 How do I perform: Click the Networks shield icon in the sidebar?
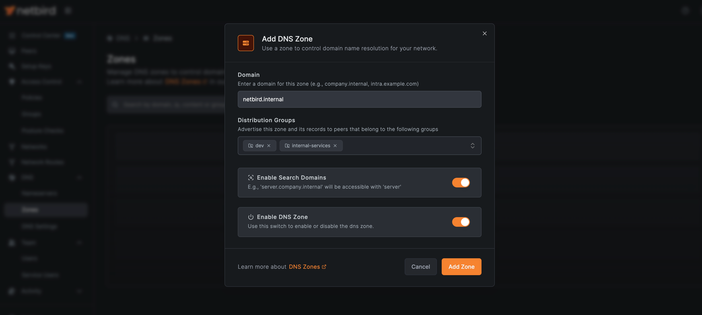click(11, 146)
